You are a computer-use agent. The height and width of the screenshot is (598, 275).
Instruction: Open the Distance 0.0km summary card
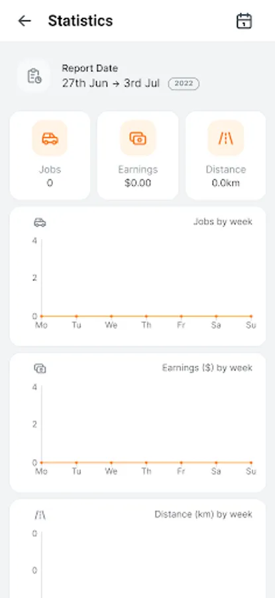tap(225, 155)
